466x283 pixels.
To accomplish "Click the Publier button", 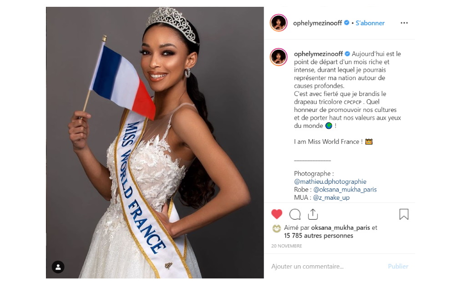I will [398, 266].
